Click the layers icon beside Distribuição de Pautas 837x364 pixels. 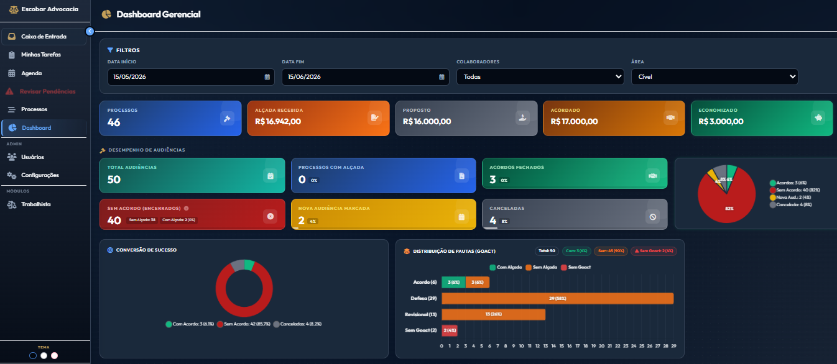pyautogui.click(x=407, y=252)
